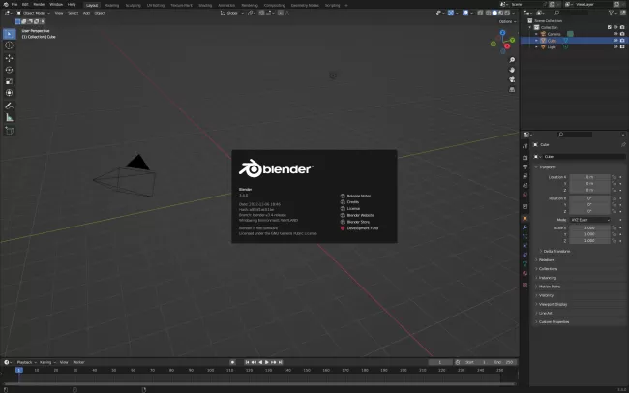Click the blue Z axis gizmo ball
The image size is (629, 393).
[504, 32]
